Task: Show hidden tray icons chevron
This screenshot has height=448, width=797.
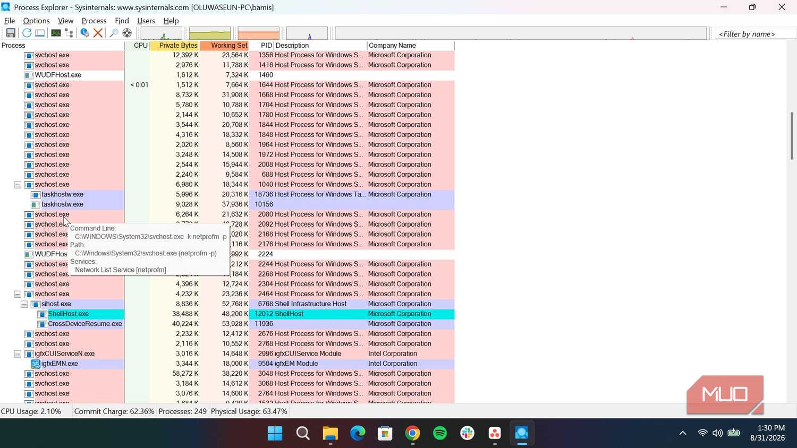Action: click(x=683, y=433)
